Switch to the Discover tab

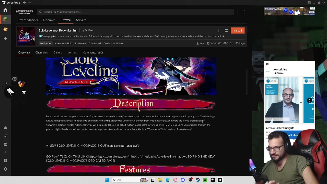[x=49, y=20]
